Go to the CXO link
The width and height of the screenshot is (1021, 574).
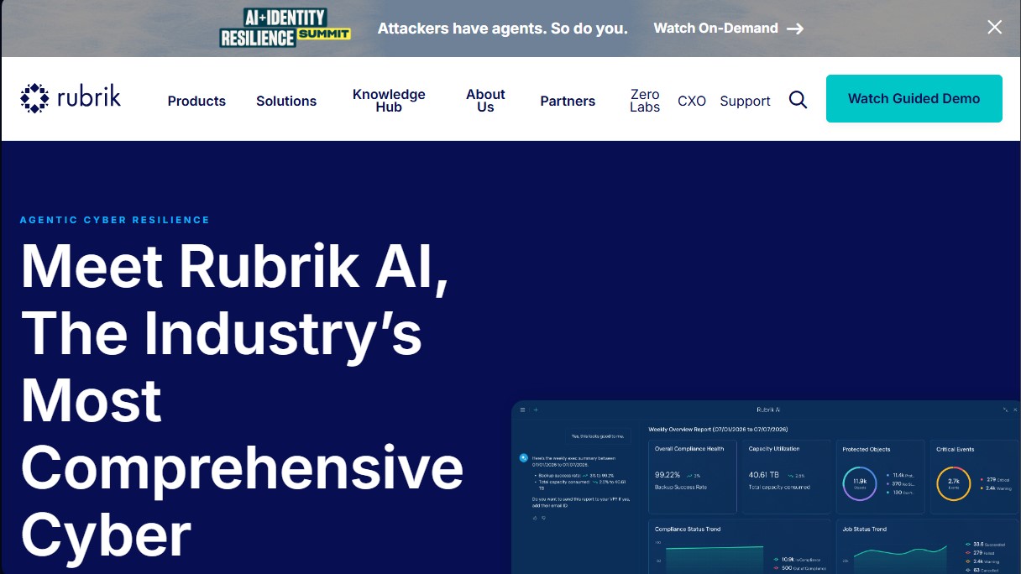point(692,101)
